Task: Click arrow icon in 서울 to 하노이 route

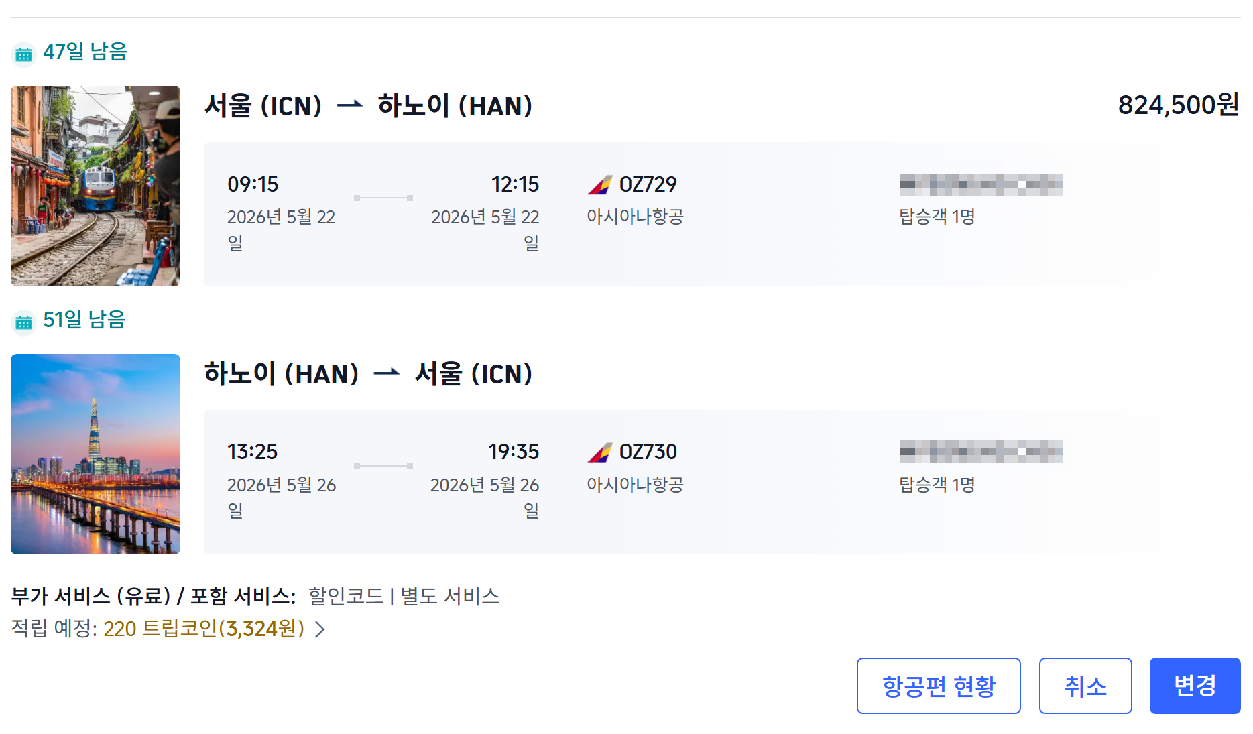Action: point(349,105)
